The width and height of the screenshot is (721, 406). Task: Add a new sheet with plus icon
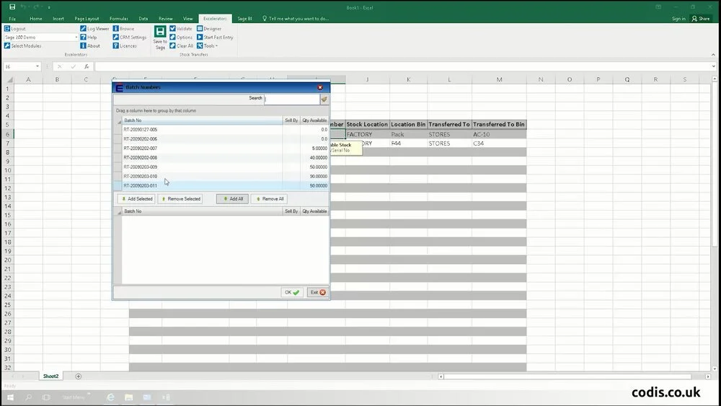pos(78,376)
